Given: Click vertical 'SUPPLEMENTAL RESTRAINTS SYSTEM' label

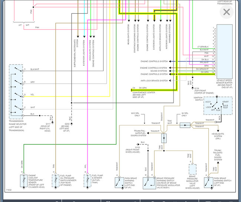Looking at the screenshot, I should coord(76,53).
